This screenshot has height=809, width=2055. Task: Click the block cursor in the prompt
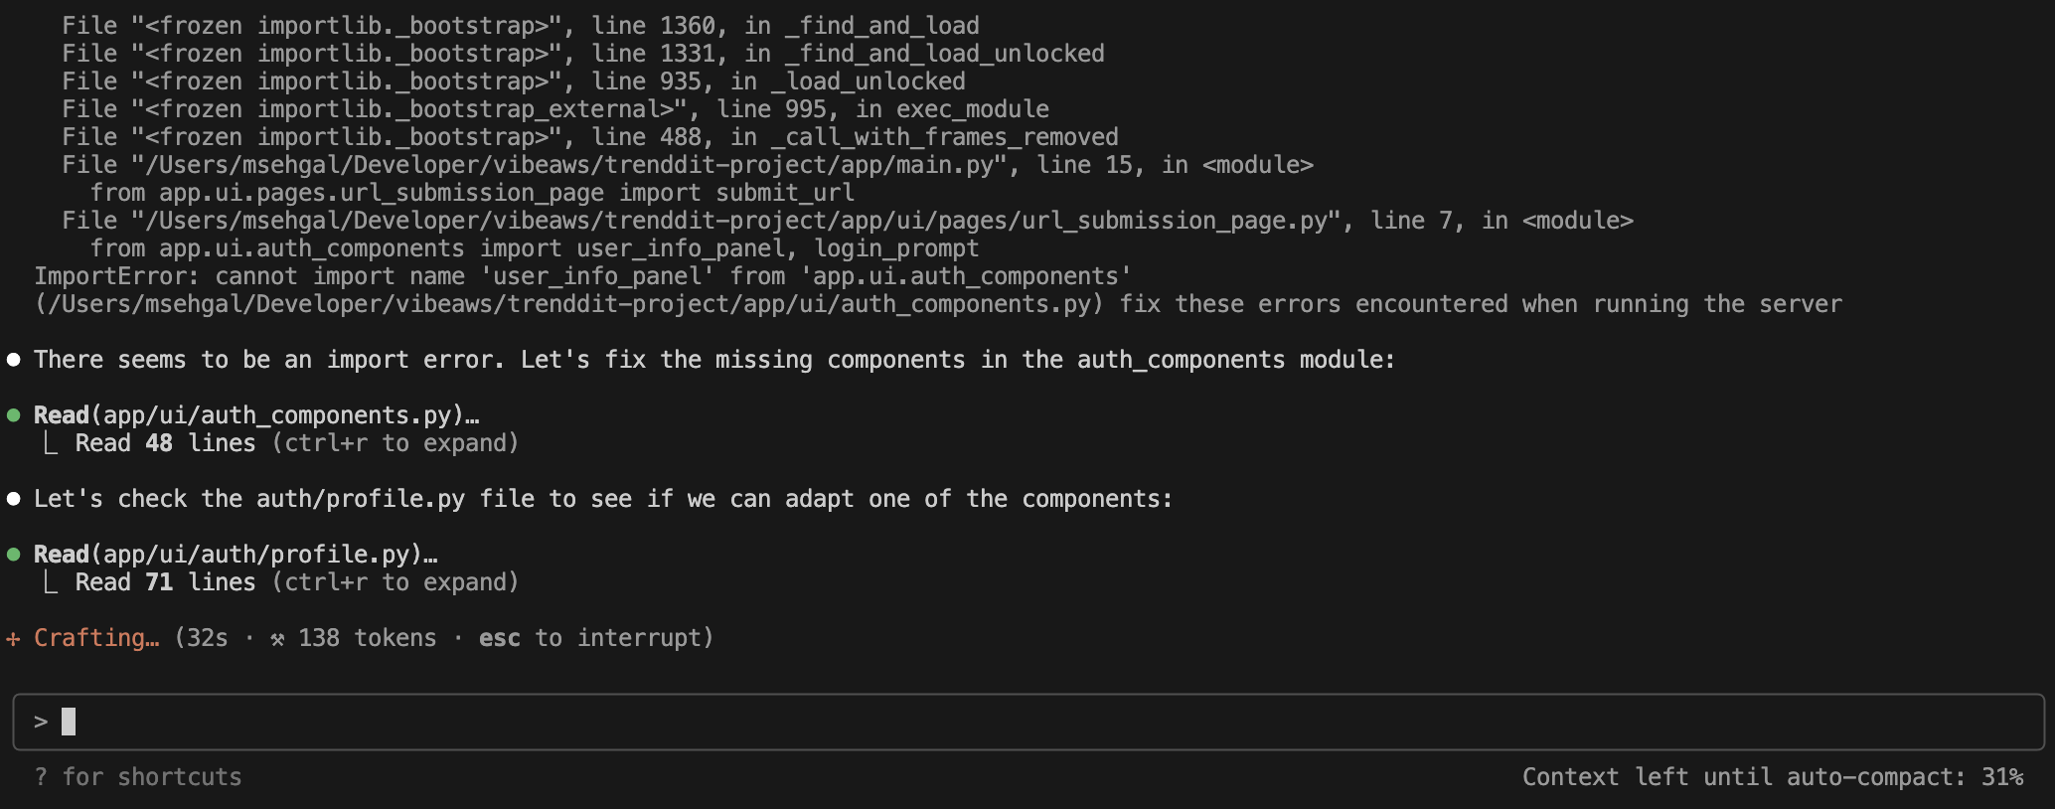click(69, 722)
